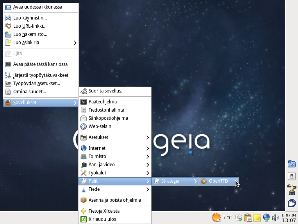Click the screenshot folder panel icon
Screen dimensions: 298x224
pyautogui.click(x=291, y=164)
